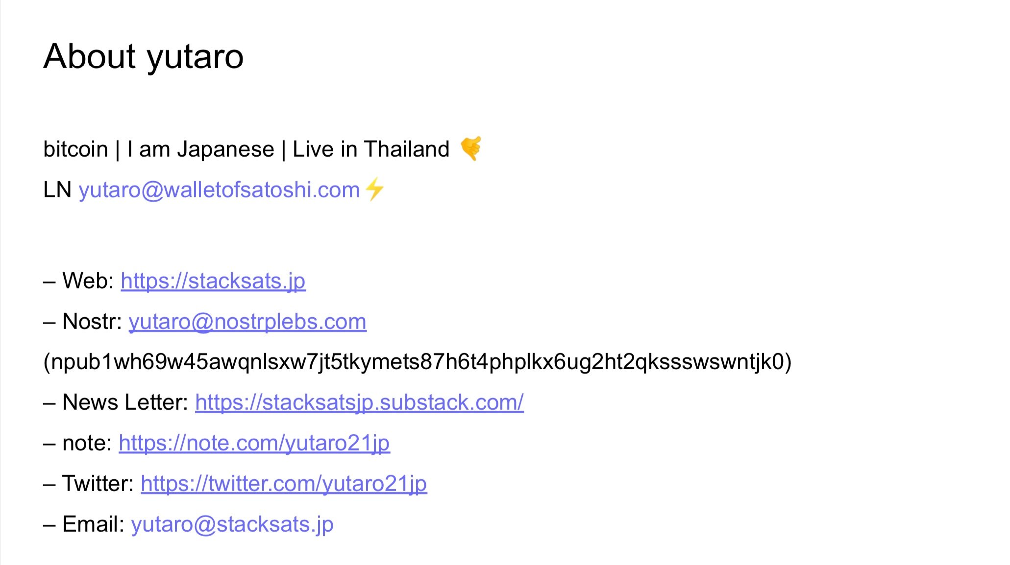This screenshot has height=565, width=1010.
Task: Click the 'LN' label before lightning address
Action: coord(57,190)
